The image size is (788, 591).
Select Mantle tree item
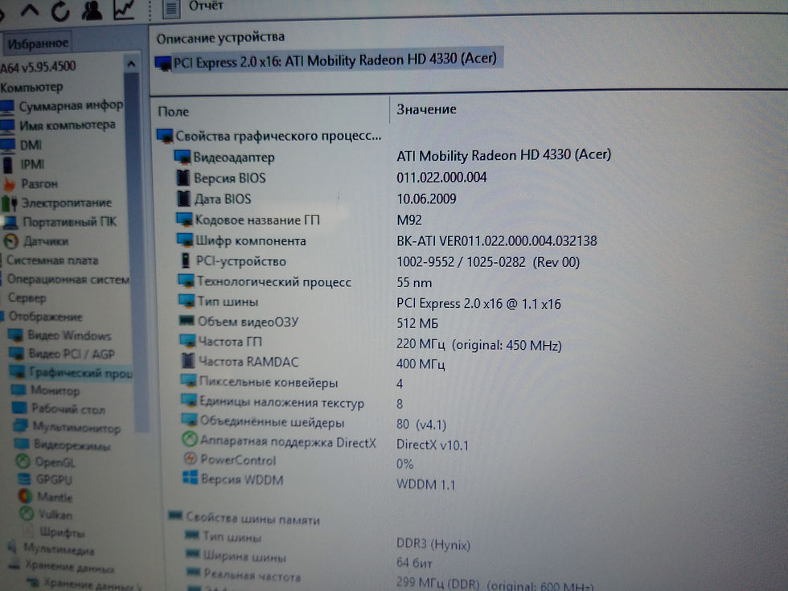(45, 497)
